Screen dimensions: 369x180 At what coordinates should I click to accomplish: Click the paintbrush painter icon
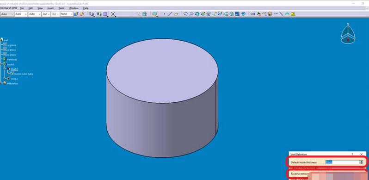click(x=76, y=14)
